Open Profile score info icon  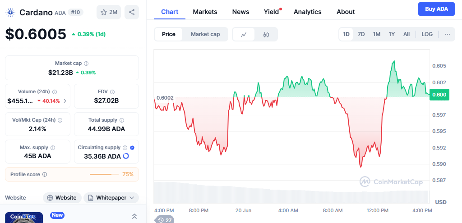tap(45, 174)
